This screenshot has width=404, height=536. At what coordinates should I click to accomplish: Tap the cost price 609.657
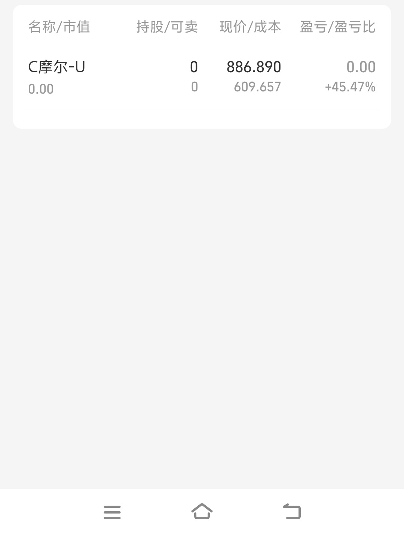click(257, 87)
